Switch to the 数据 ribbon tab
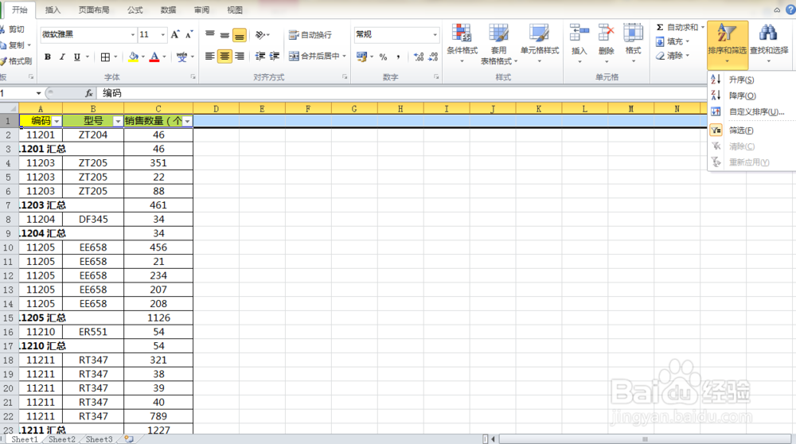 point(168,10)
